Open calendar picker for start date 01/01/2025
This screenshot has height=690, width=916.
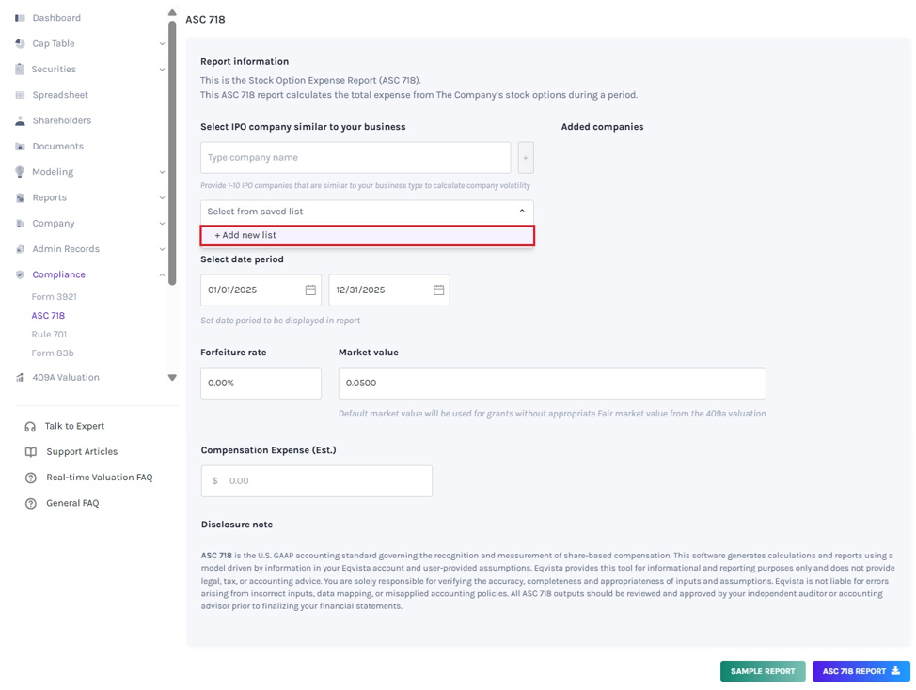tap(310, 290)
